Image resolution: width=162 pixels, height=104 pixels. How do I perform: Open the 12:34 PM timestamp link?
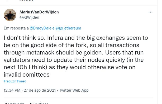pyautogui.click(x=12, y=90)
